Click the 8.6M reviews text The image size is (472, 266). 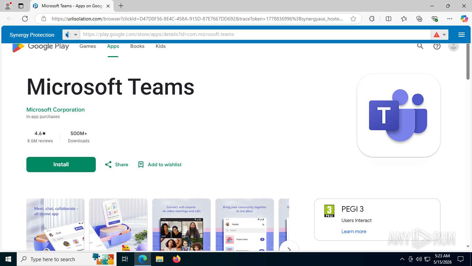(x=40, y=141)
